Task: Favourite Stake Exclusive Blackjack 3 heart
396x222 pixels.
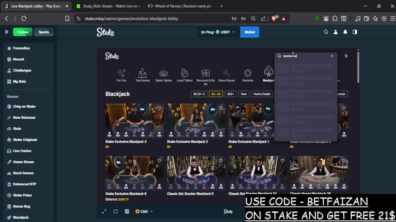Action: pos(159,108)
